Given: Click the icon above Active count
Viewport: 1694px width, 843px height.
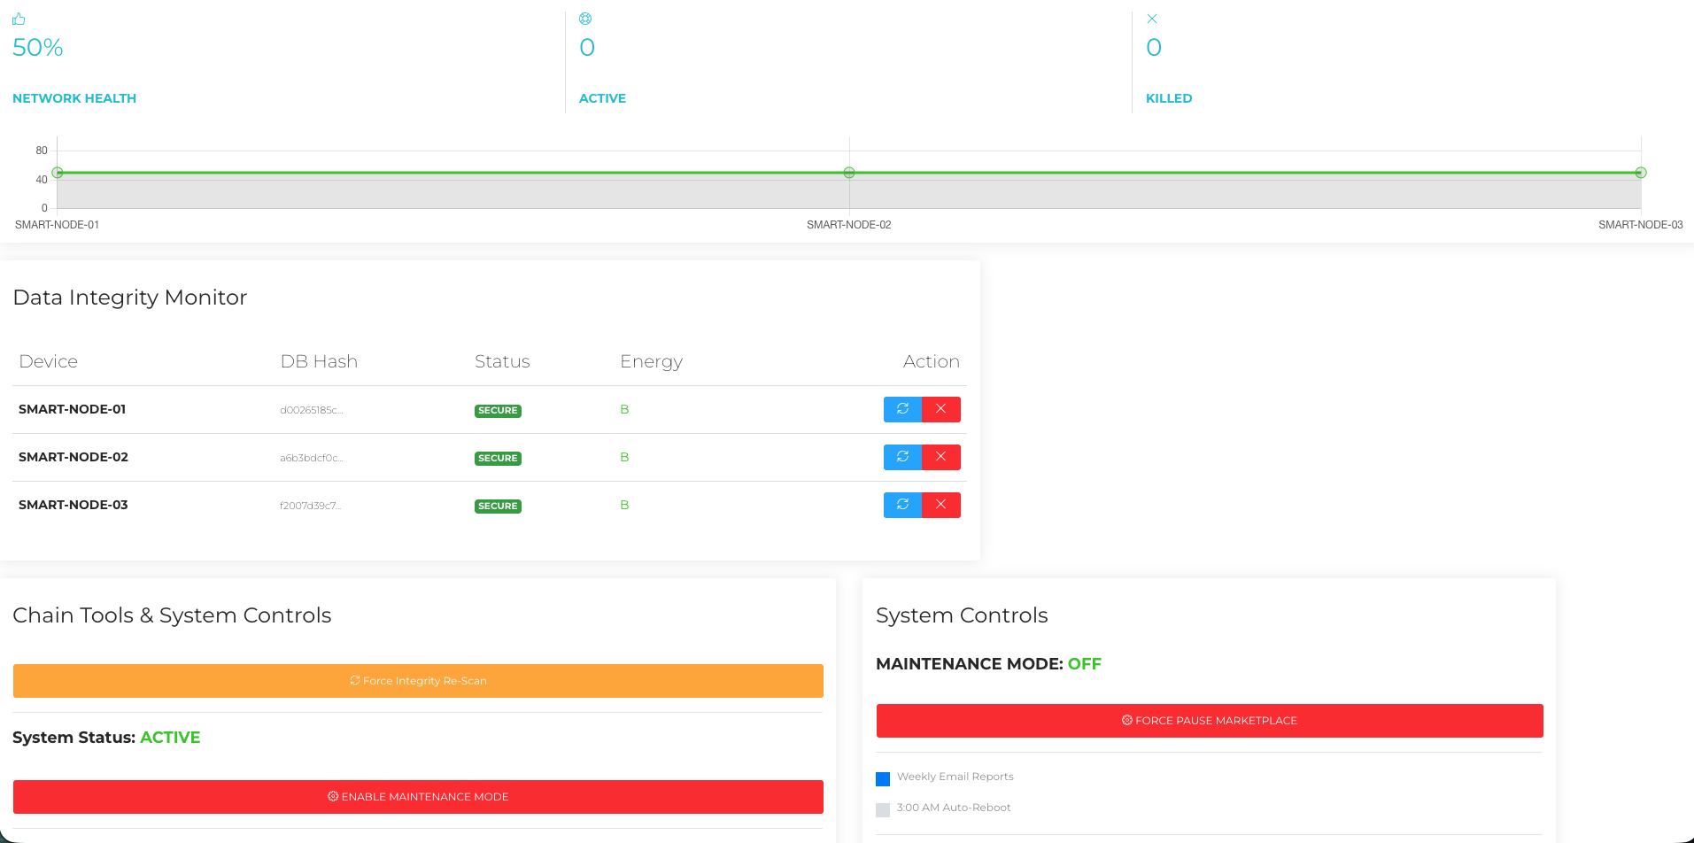Looking at the screenshot, I should pos(585,19).
